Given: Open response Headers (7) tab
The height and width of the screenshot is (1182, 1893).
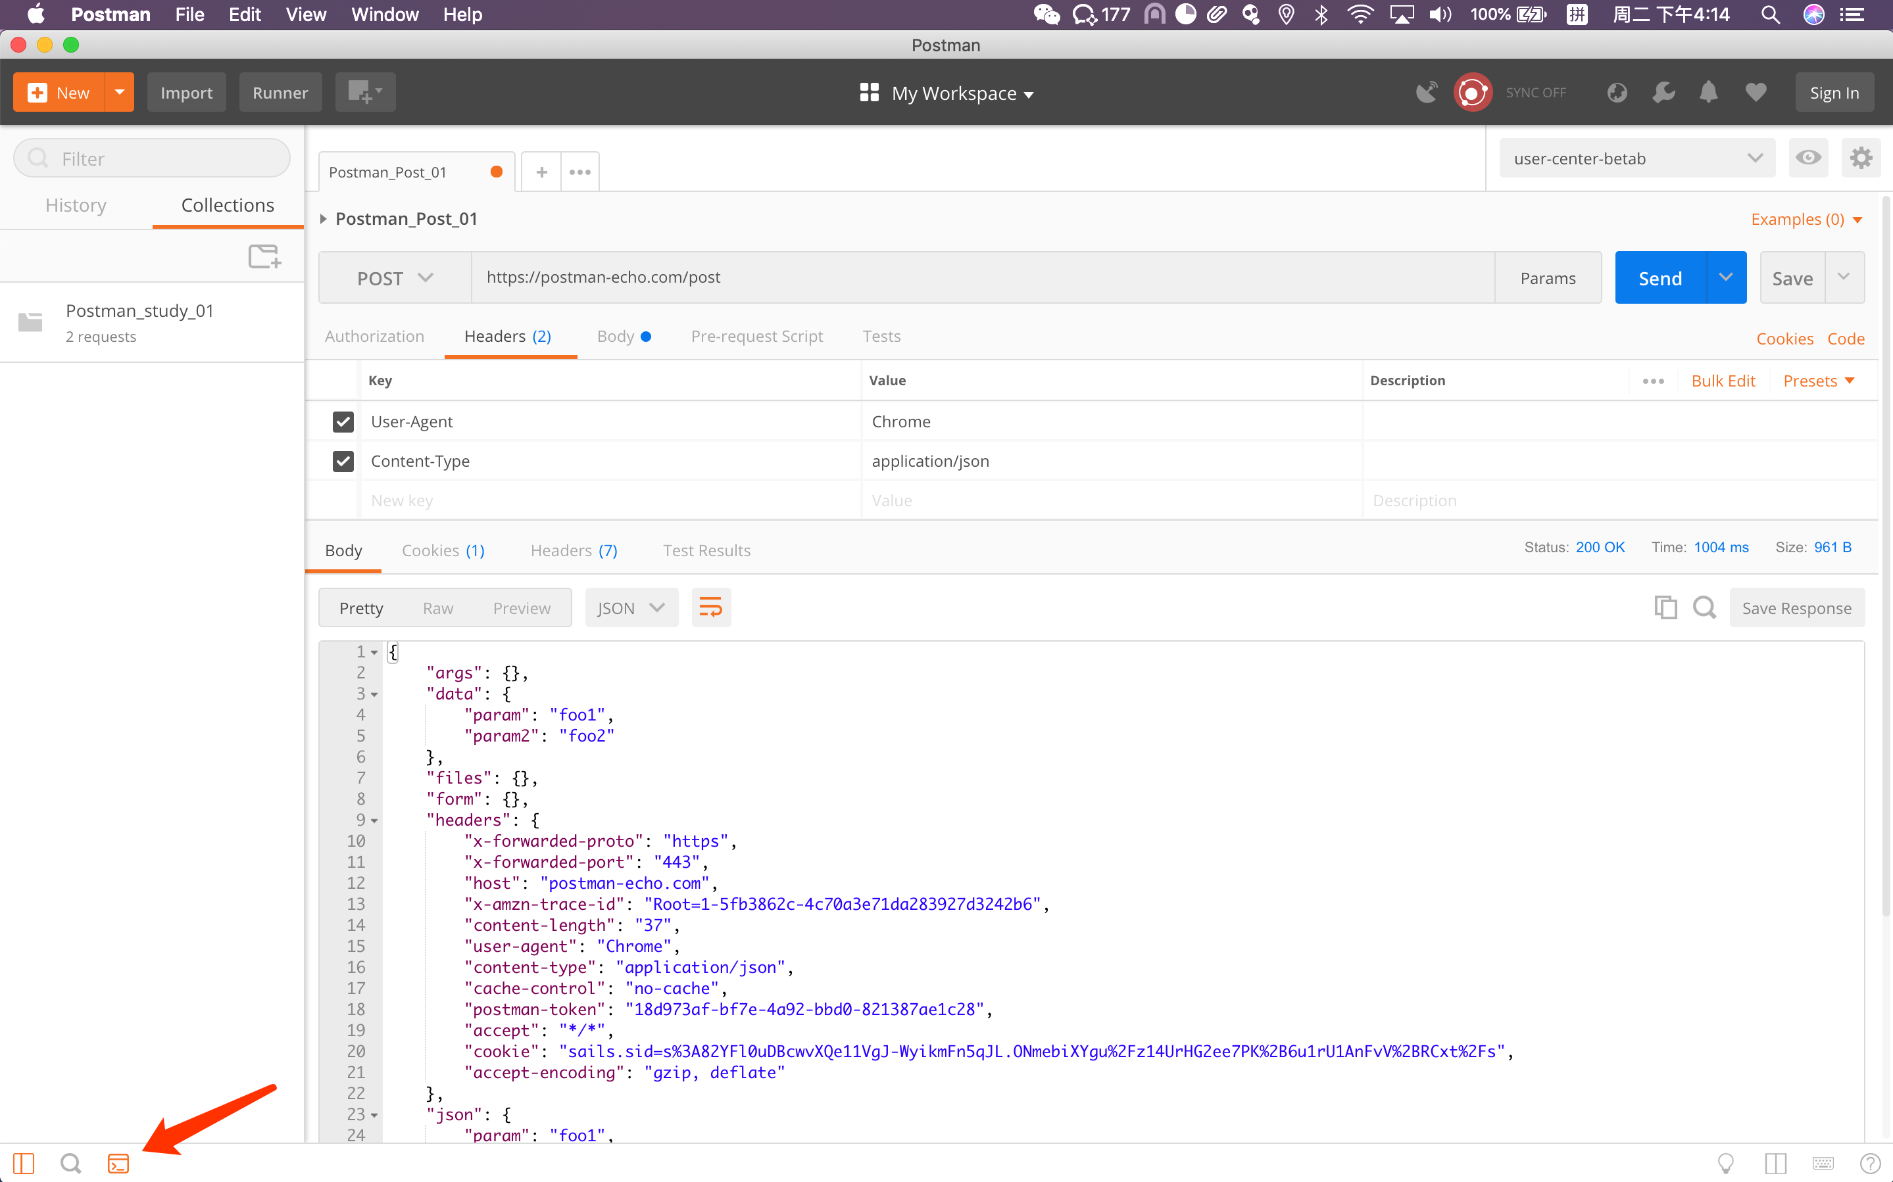Looking at the screenshot, I should [x=574, y=550].
